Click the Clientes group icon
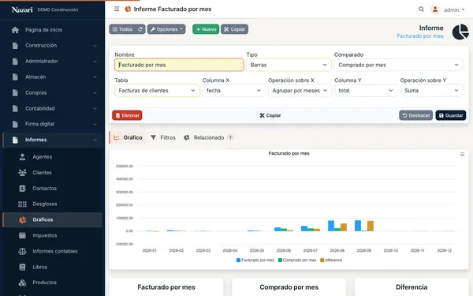The height and width of the screenshot is (296, 473). pos(22,172)
